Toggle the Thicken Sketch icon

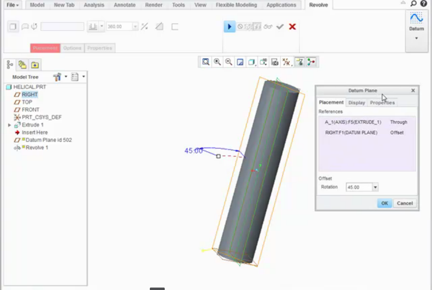[175, 27]
